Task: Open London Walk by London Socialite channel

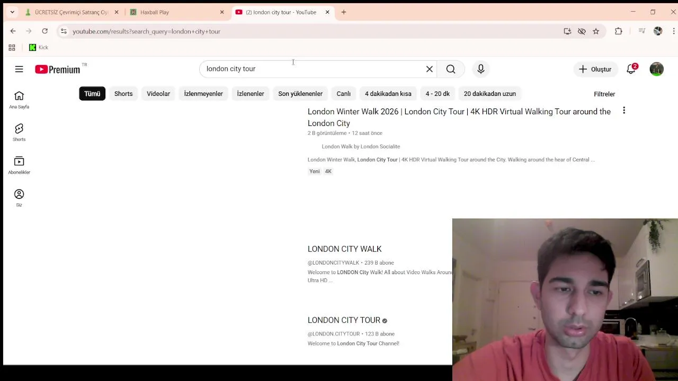Action: pos(361,147)
